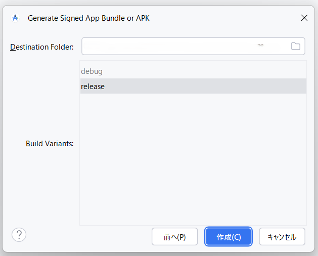
Task: Select the release build variant
Action: pyautogui.click(x=93, y=87)
